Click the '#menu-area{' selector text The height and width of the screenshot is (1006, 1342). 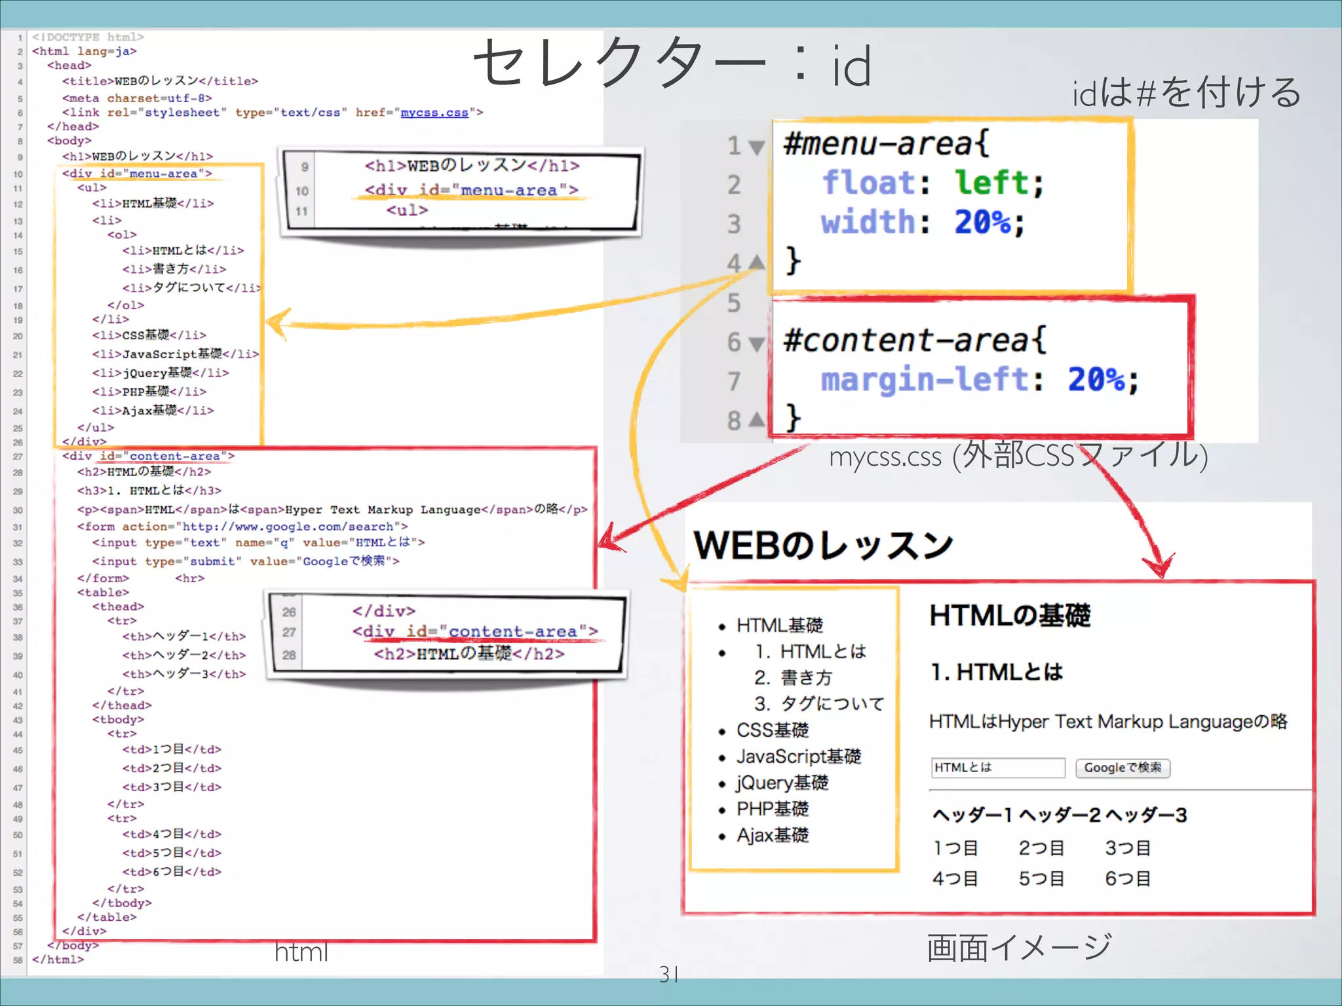coord(886,143)
